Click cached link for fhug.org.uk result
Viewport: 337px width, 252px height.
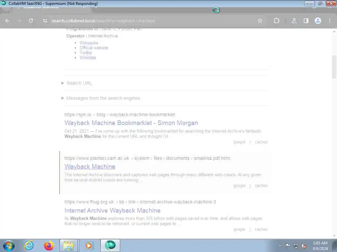click(x=261, y=229)
